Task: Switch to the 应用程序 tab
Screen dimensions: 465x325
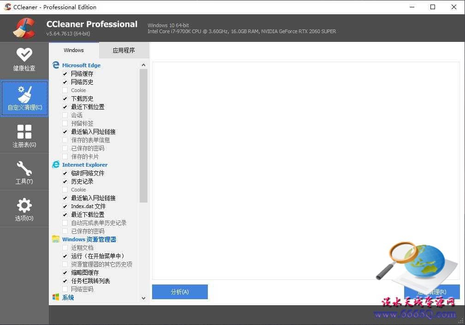Action: pos(124,50)
